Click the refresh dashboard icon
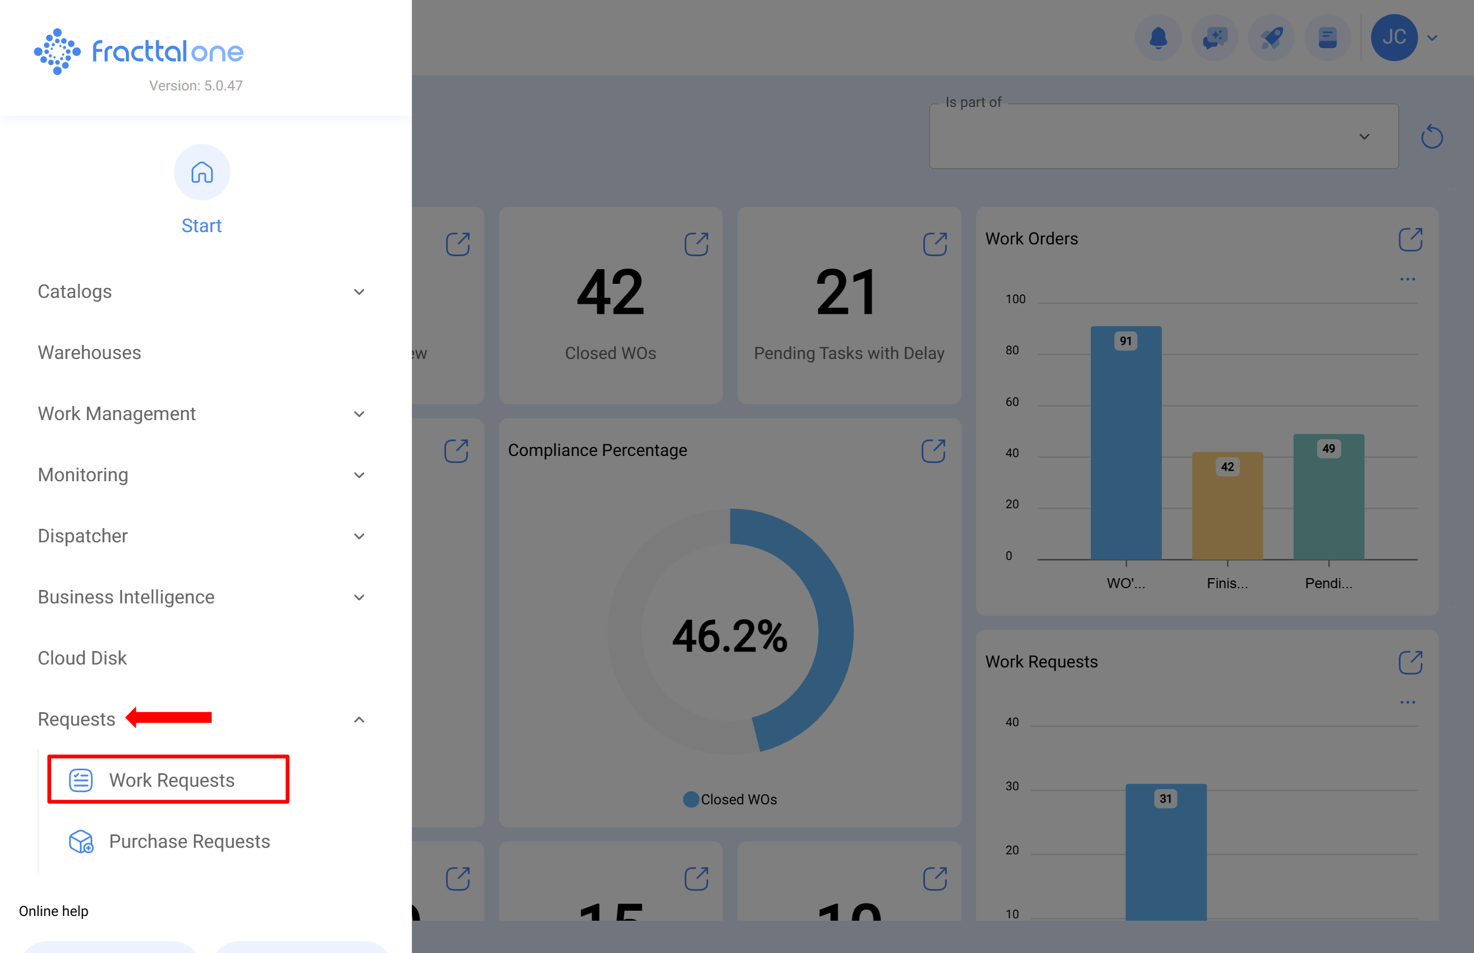The width and height of the screenshot is (1474, 953). [1431, 137]
